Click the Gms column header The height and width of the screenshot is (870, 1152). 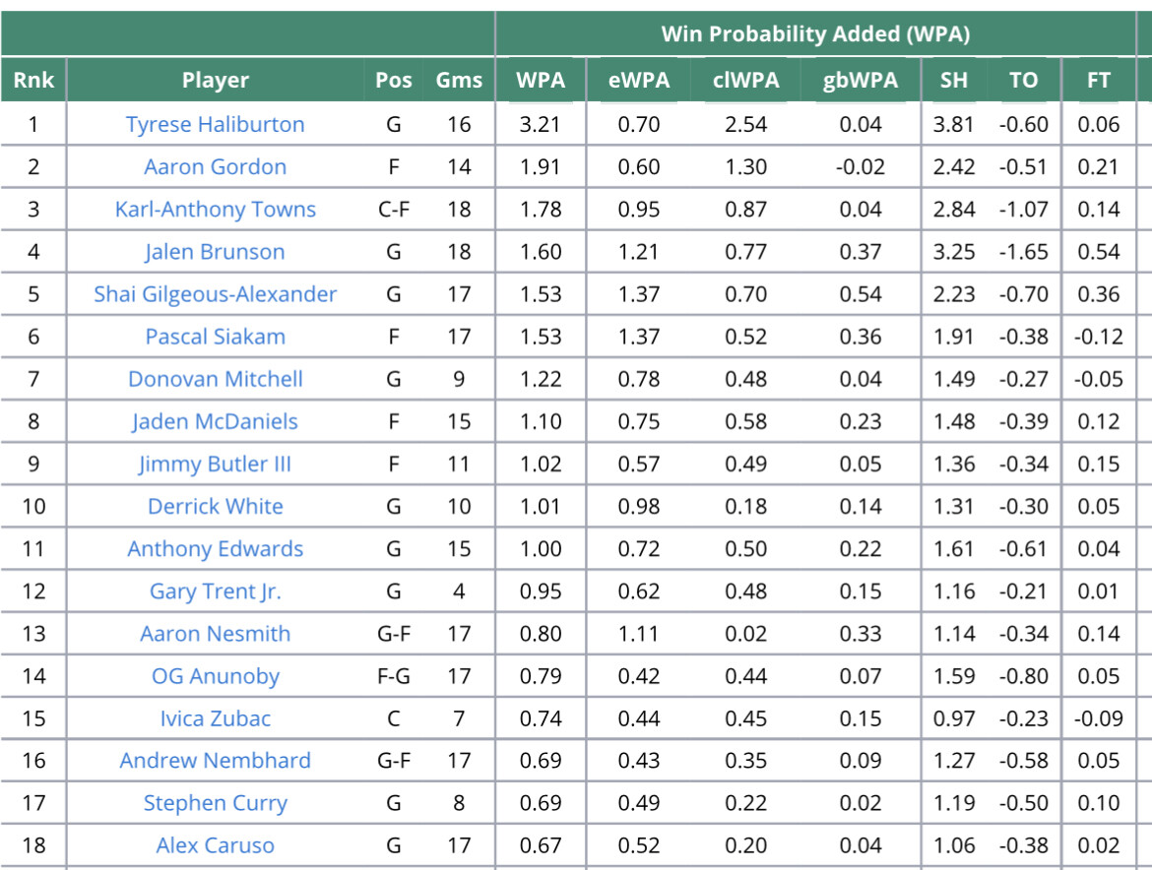pos(459,81)
